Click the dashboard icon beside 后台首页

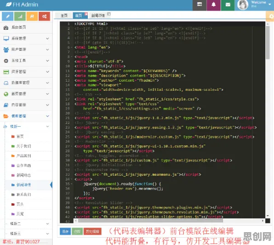coord(6,28)
